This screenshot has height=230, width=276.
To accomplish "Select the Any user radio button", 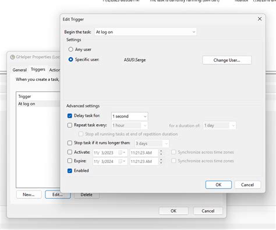I will click(70, 49).
